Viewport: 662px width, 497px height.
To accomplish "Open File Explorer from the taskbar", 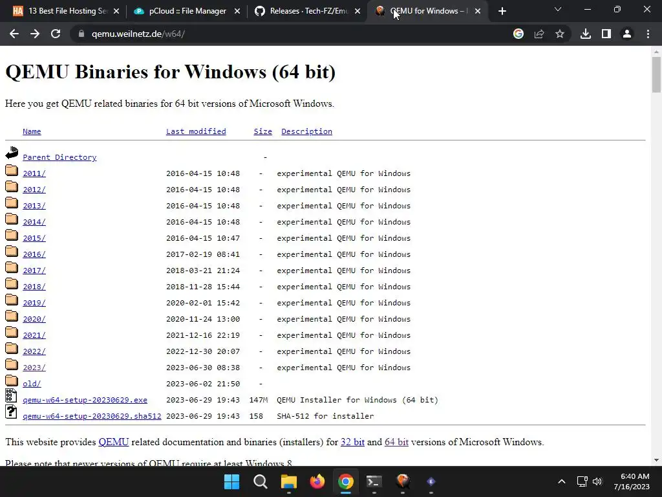I will (289, 481).
